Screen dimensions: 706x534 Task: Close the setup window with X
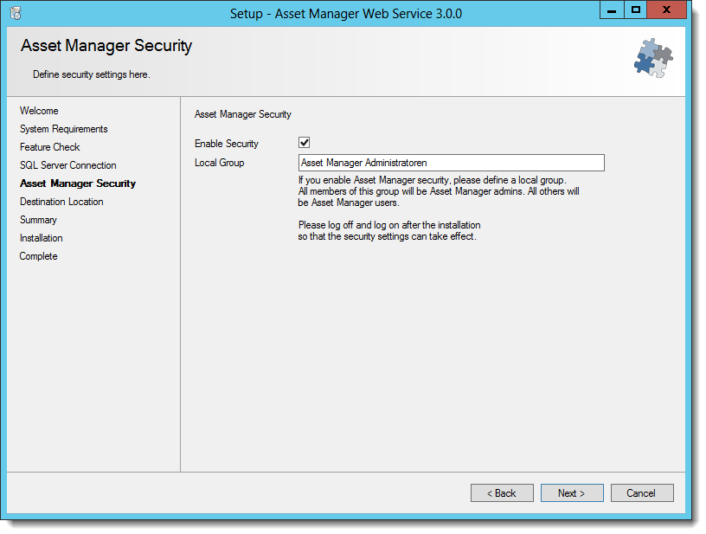tap(666, 10)
